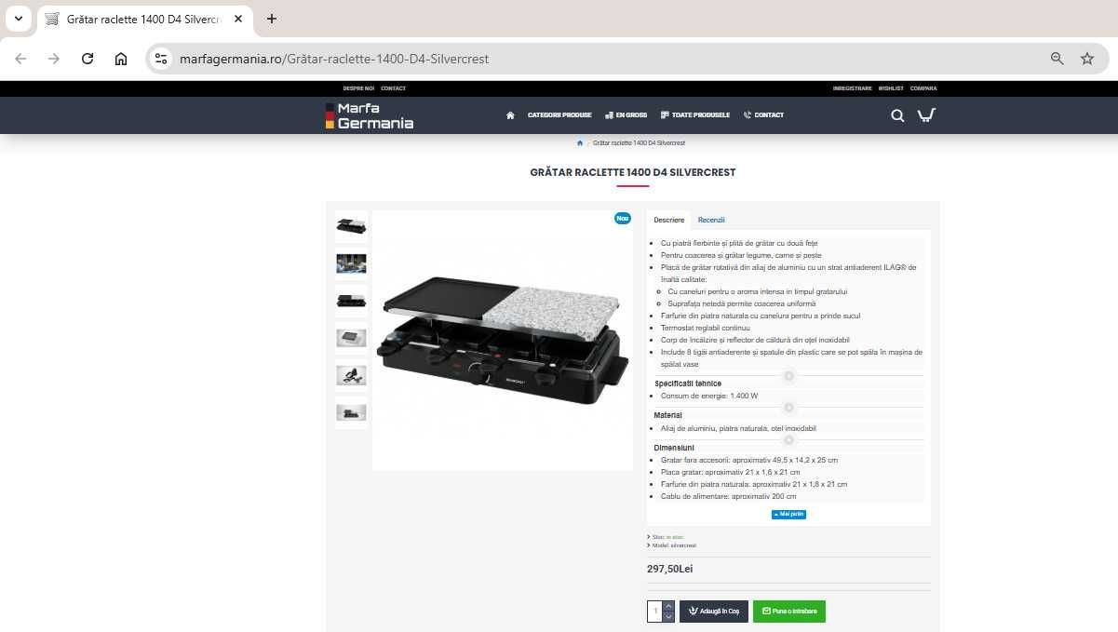
Task: Click the product title heading
Action: (x=633, y=172)
